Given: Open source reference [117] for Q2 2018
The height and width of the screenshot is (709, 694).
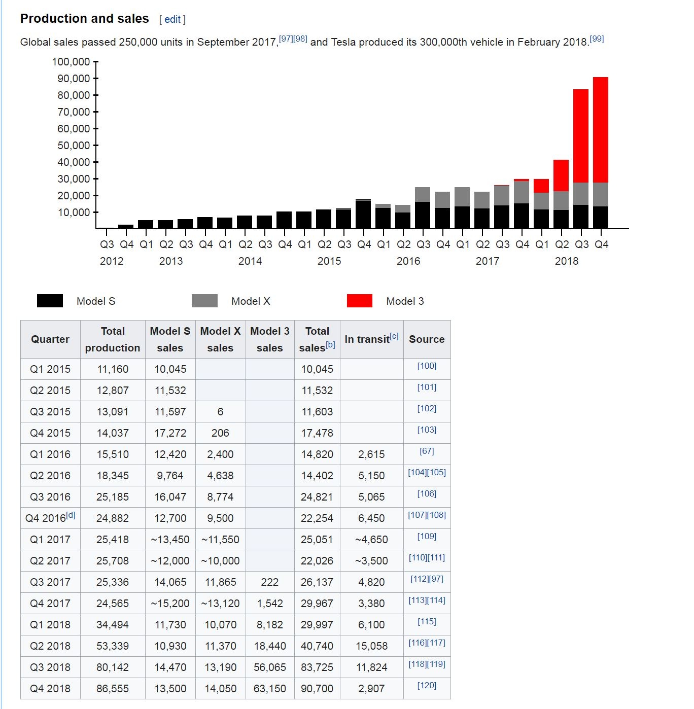Looking at the screenshot, I should coord(436,643).
